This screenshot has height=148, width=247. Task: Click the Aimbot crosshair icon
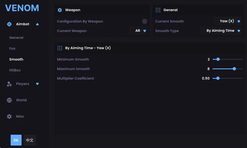click(9, 24)
